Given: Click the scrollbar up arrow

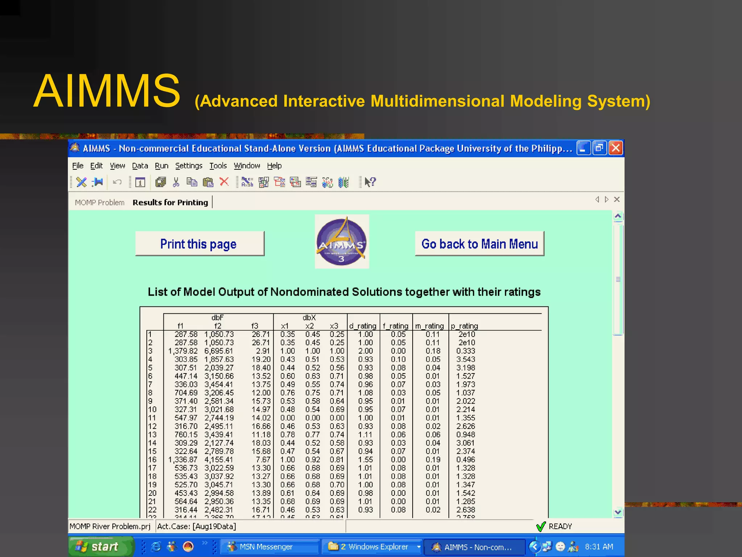Looking at the screenshot, I should (618, 216).
